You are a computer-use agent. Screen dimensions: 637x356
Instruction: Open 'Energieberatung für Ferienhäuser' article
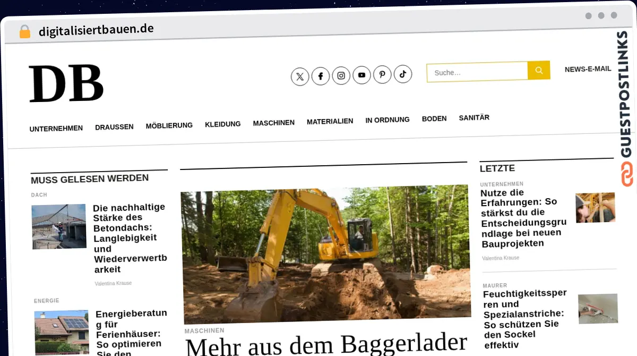pos(132,332)
